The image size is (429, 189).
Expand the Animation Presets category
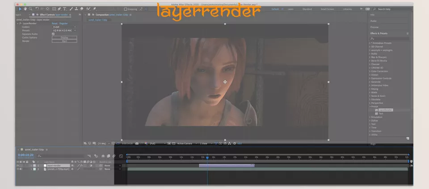(x=370, y=43)
